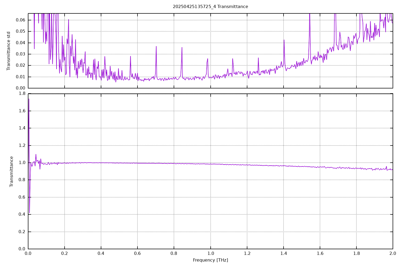Screen dimensions: 402x268
Task: Click the initial transmittance spike above 1.7
Action: click(29, 99)
